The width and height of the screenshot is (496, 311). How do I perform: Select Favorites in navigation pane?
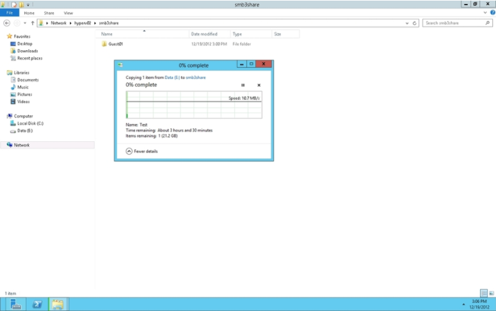[22, 36]
